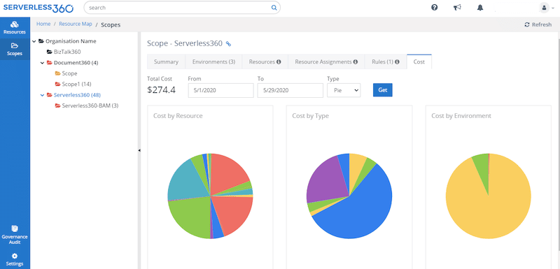Switch to the Resources tab
The width and height of the screenshot is (560, 269).
click(265, 61)
